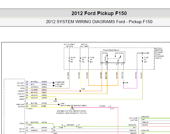Select the C149 connector label

(61, 128)
